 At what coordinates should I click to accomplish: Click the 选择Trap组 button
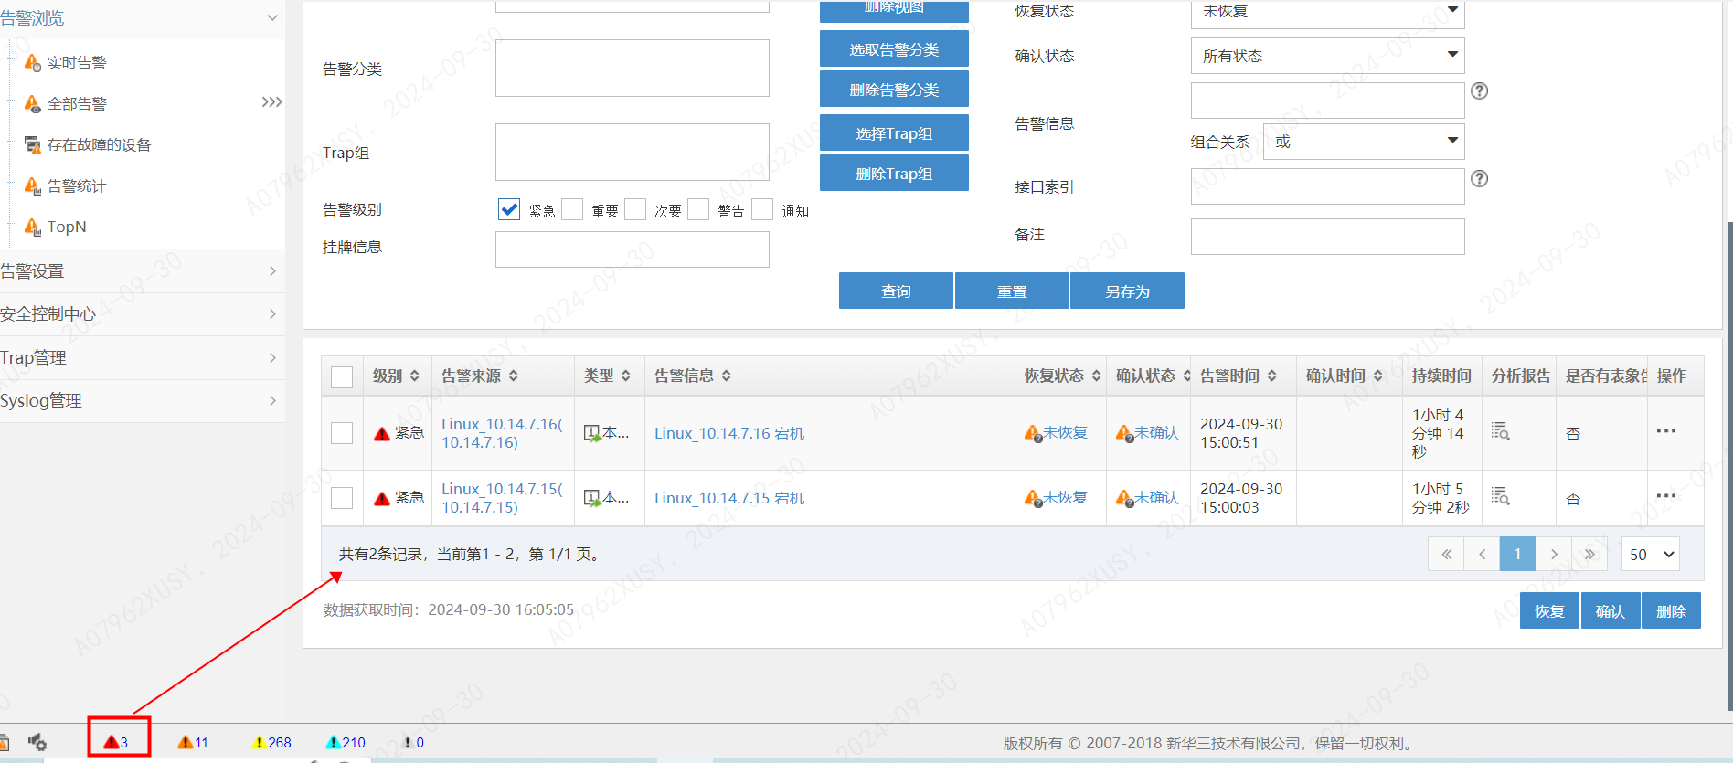pyautogui.click(x=894, y=133)
